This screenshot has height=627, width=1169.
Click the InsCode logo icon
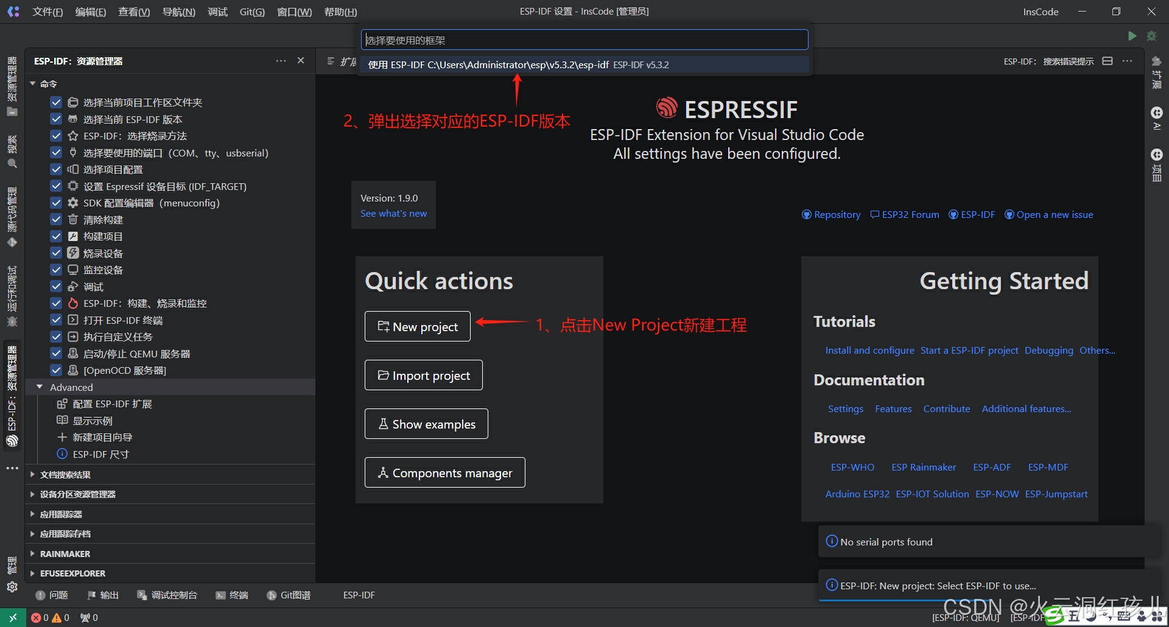[13, 12]
